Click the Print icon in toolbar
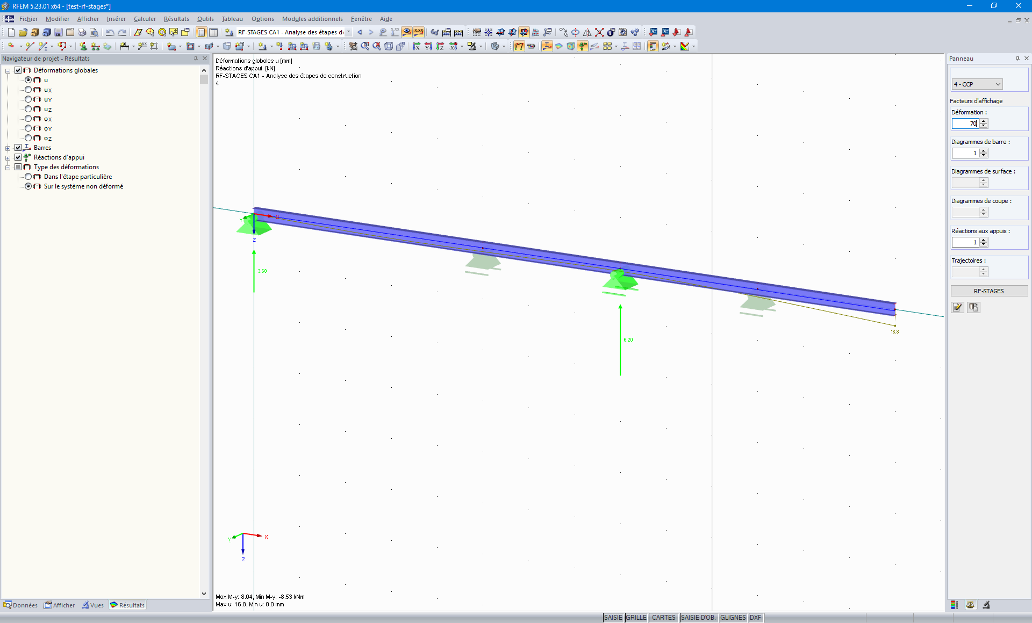 82,32
